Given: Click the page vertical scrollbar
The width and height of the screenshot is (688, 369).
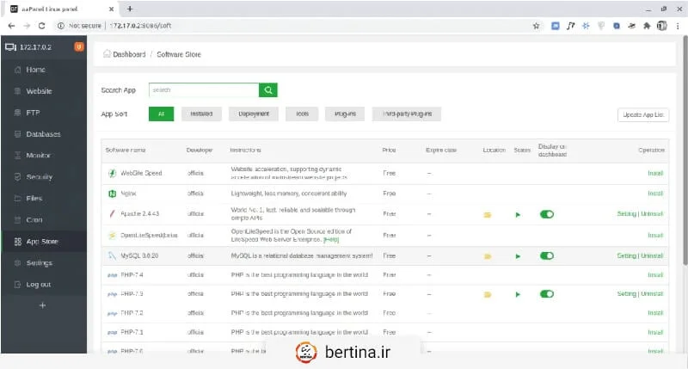Looking at the screenshot, I should pyautogui.click(x=685, y=150).
